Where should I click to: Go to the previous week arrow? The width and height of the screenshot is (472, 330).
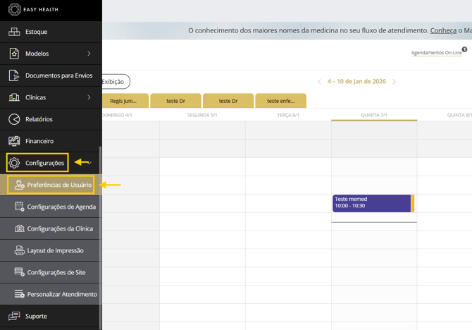[319, 82]
